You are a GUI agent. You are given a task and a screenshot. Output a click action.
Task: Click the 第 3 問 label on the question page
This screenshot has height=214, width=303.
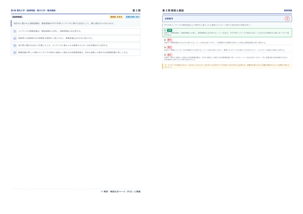click(136, 10)
